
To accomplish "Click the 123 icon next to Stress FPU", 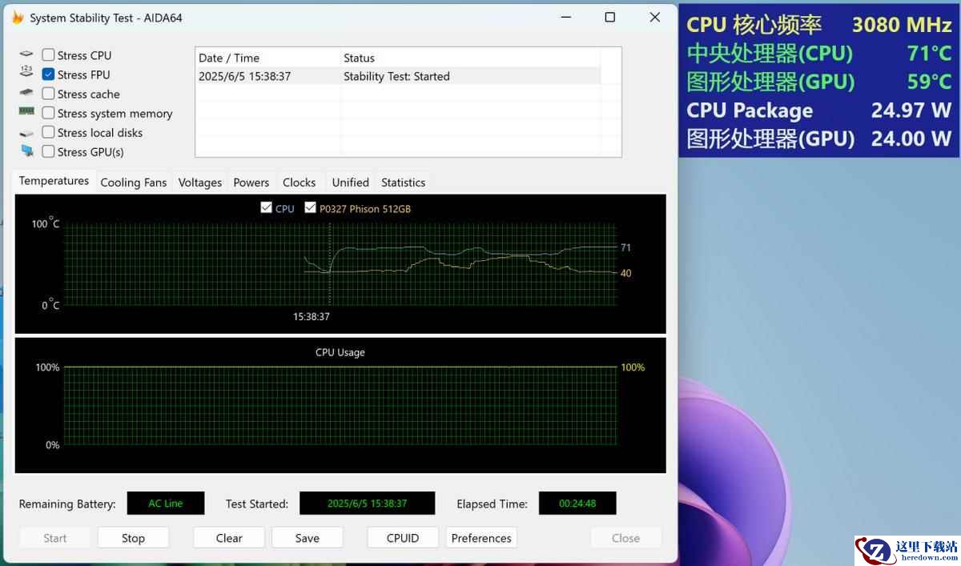I will click(26, 74).
